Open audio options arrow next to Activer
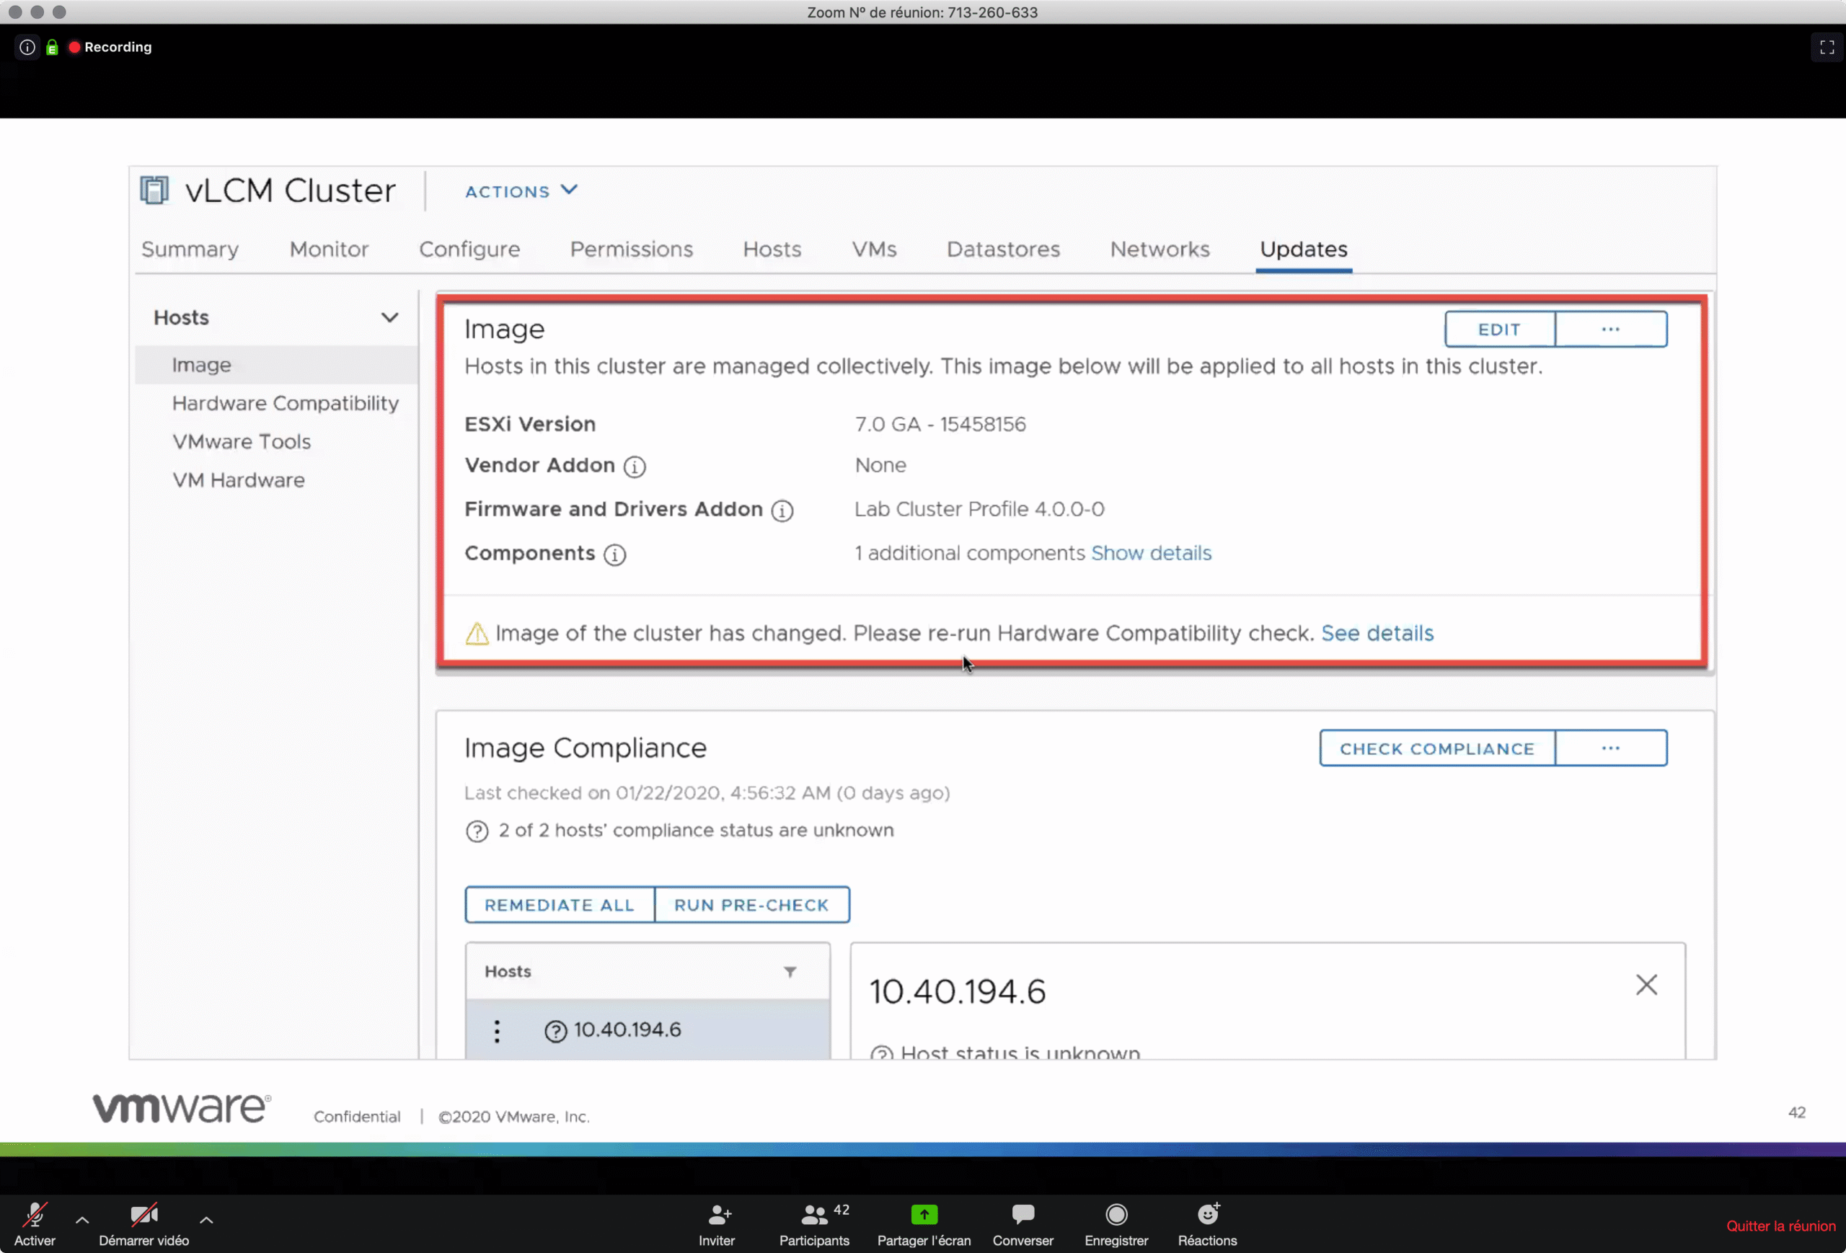This screenshot has height=1253, width=1846. (81, 1220)
